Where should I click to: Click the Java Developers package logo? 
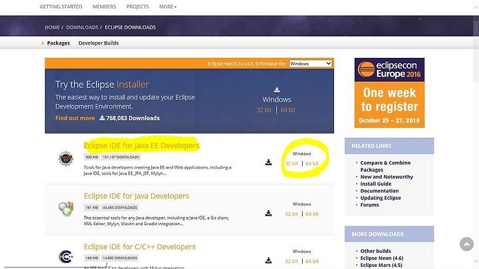(x=66, y=209)
